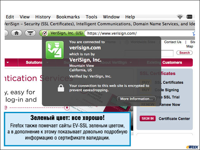
Task: Click 'Verified by: VeriSign, Inc.' text
Action: [x=90, y=76]
